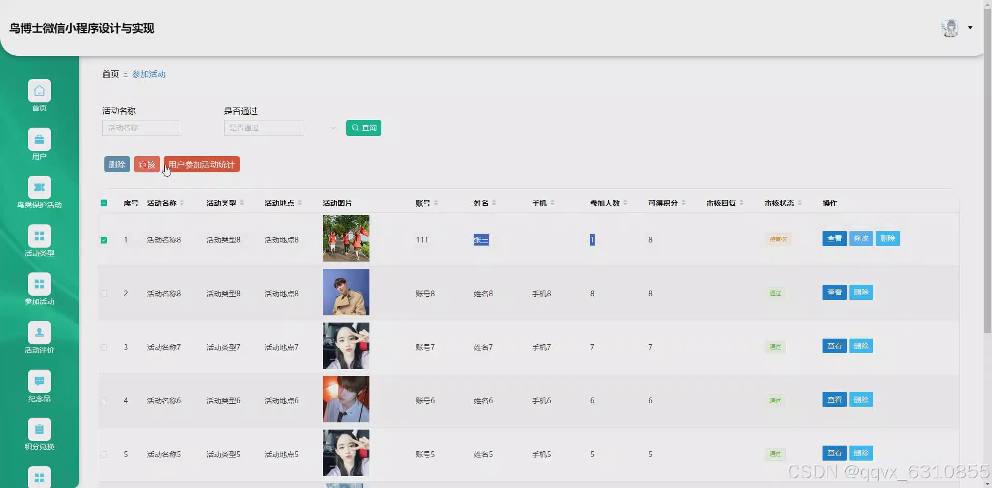992x488 pixels.
Task: Open row 1 activity photo of volunteers
Action: coord(346,238)
